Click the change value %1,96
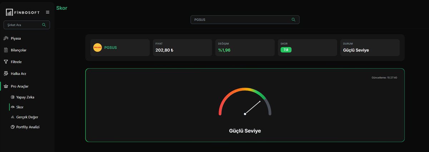This screenshot has width=429, height=152. pos(224,50)
